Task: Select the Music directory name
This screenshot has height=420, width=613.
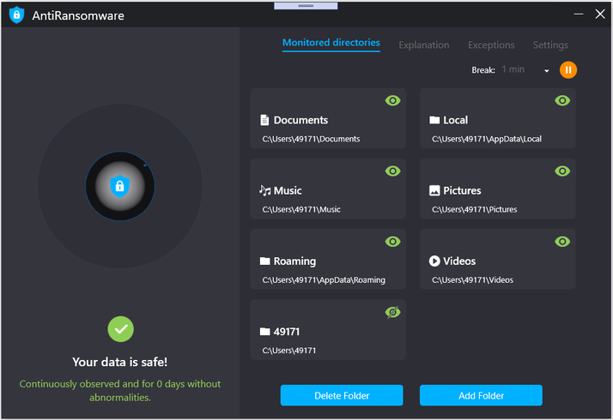Action: pyautogui.click(x=288, y=190)
